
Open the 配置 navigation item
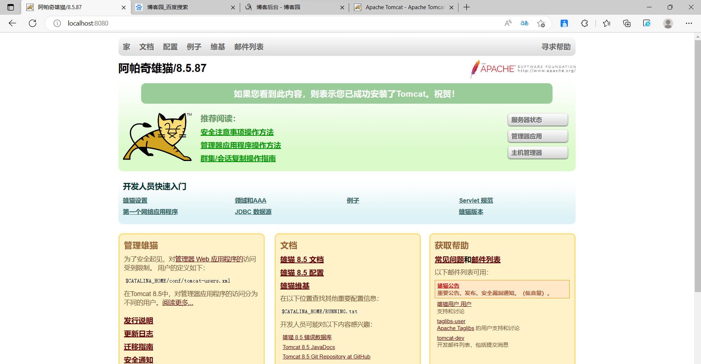(x=170, y=47)
